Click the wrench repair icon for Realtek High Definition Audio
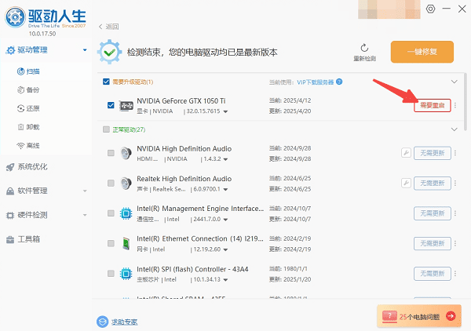The width and height of the screenshot is (471, 331). tap(406, 183)
